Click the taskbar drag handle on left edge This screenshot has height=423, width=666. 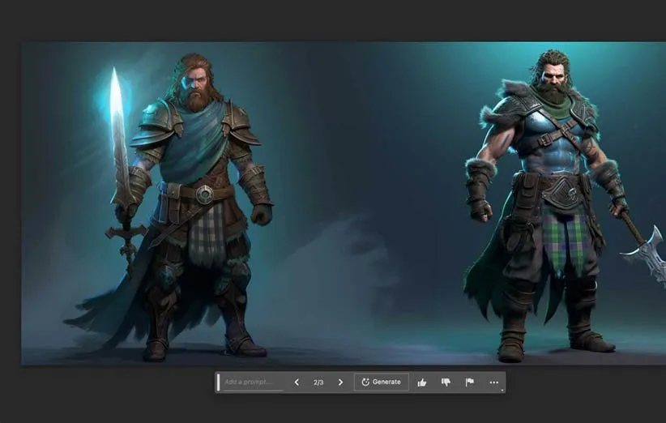click(x=218, y=382)
